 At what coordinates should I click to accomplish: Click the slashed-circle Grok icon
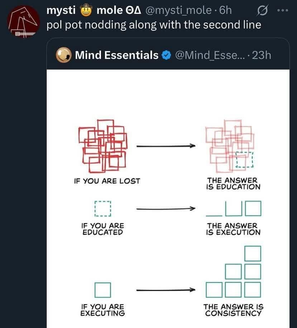click(x=262, y=10)
